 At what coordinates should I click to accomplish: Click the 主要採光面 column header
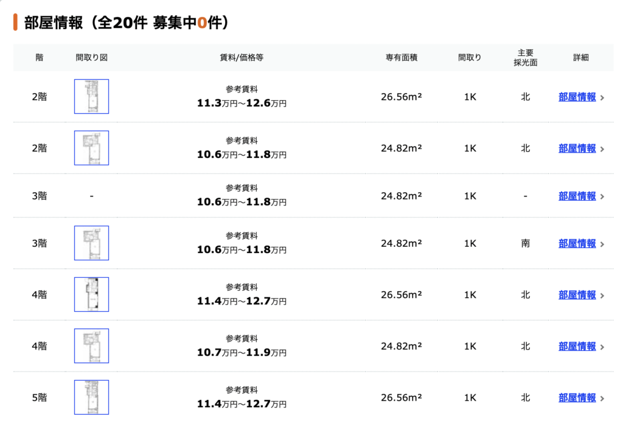pyautogui.click(x=525, y=58)
